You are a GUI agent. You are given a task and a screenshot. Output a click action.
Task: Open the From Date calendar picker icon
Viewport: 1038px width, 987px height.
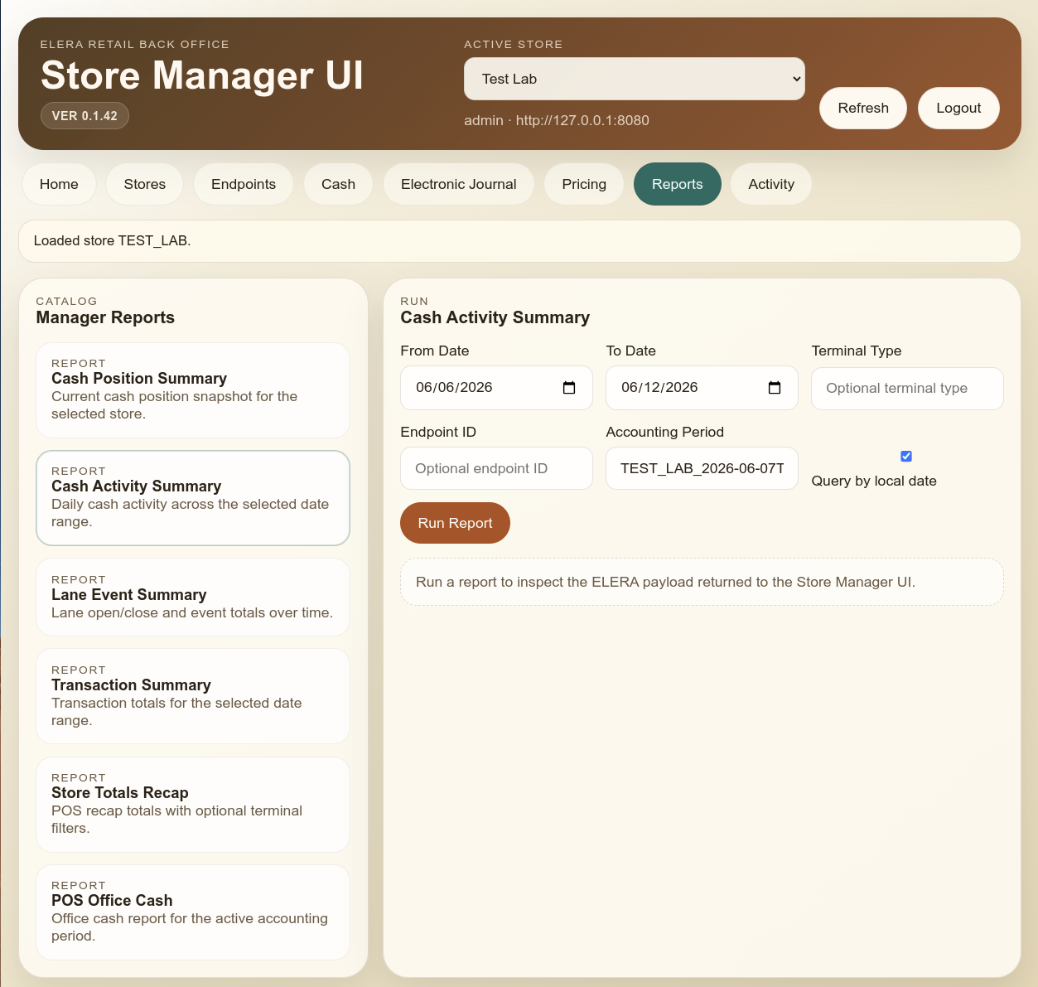(569, 388)
